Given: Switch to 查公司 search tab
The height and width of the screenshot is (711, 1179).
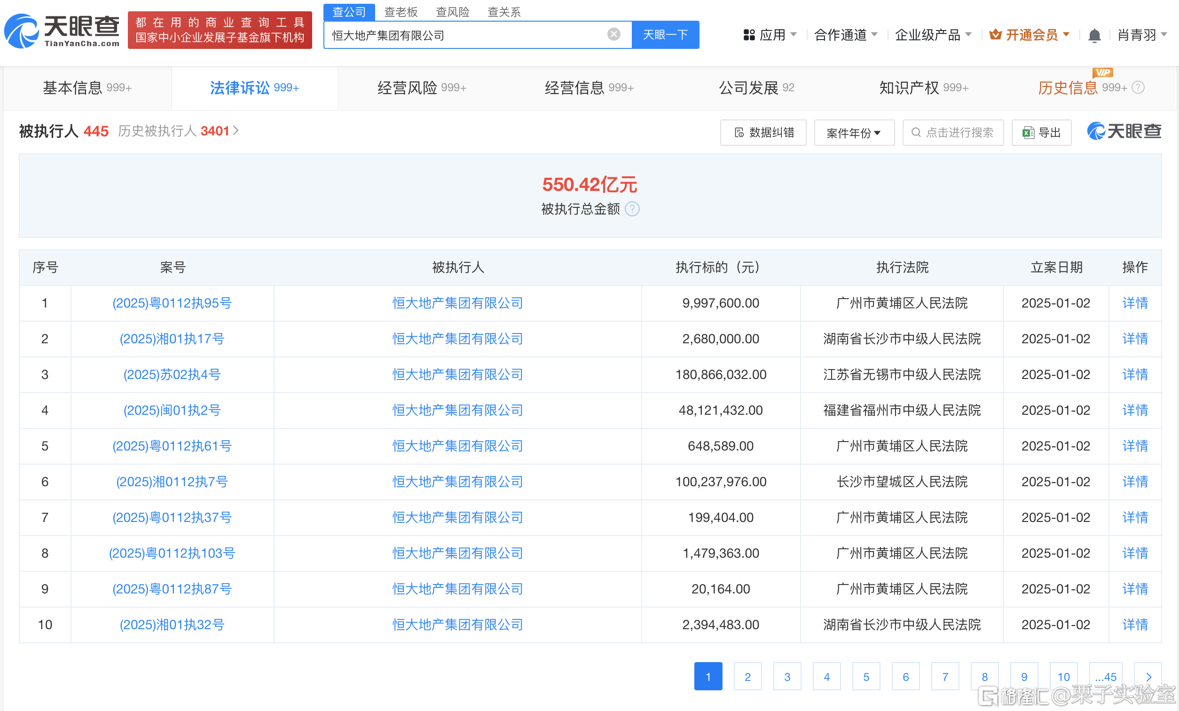Looking at the screenshot, I should tap(349, 12).
